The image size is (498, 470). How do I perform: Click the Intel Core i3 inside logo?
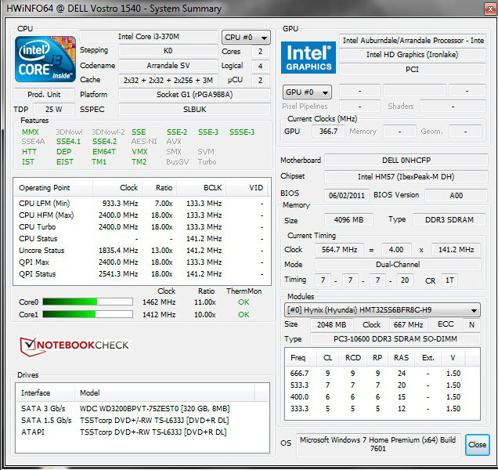(45, 59)
